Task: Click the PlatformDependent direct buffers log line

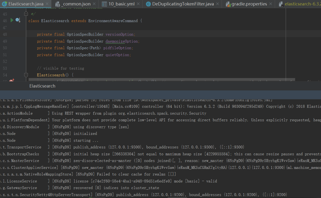Action: coord(161,120)
